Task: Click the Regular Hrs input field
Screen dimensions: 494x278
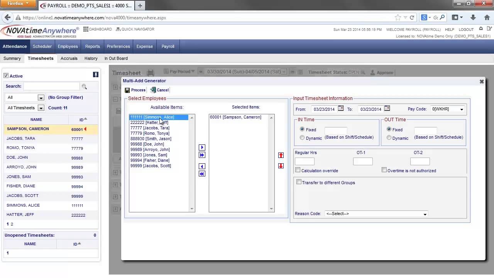Action: (305, 161)
